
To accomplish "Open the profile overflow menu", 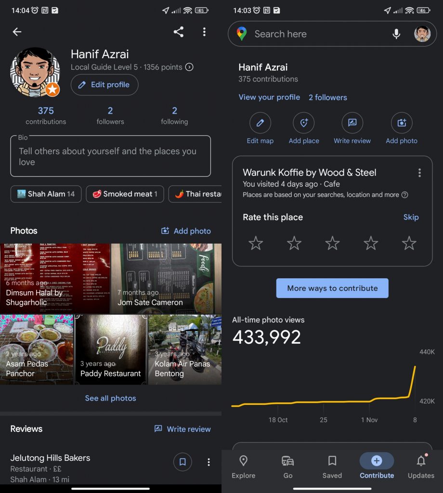I will tap(204, 32).
